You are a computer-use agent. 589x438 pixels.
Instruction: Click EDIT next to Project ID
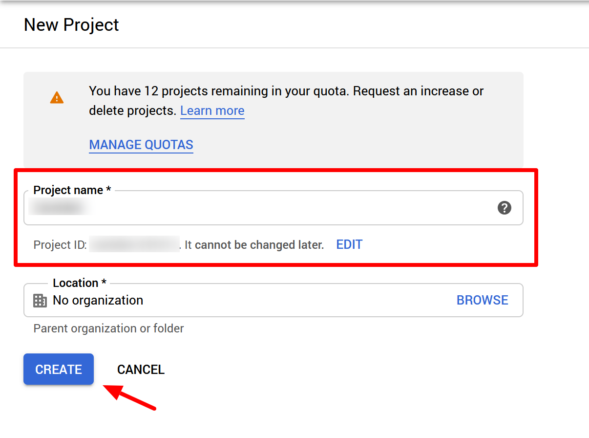pos(349,244)
